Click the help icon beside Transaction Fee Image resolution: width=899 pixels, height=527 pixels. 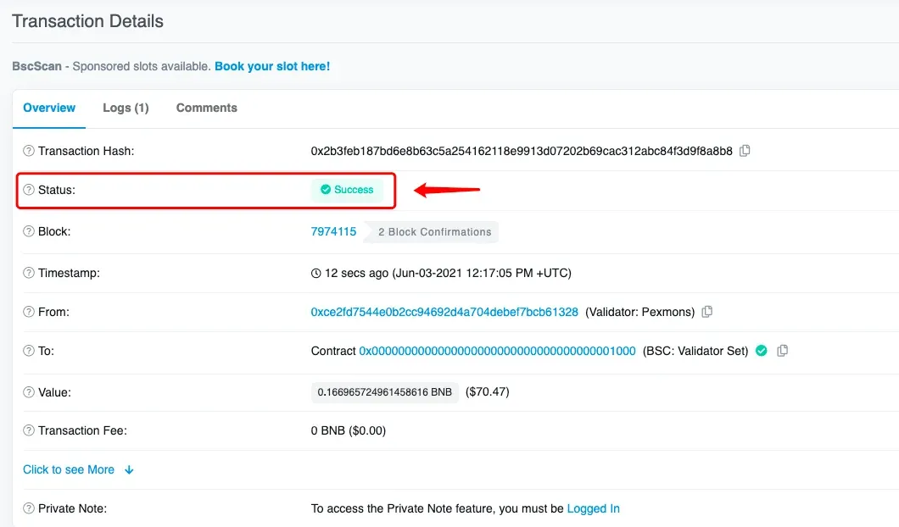(x=29, y=430)
